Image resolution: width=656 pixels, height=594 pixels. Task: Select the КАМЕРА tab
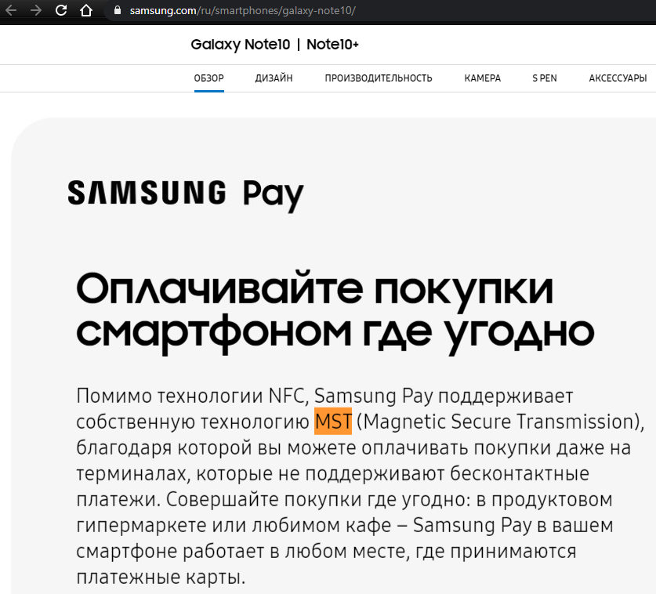(482, 78)
